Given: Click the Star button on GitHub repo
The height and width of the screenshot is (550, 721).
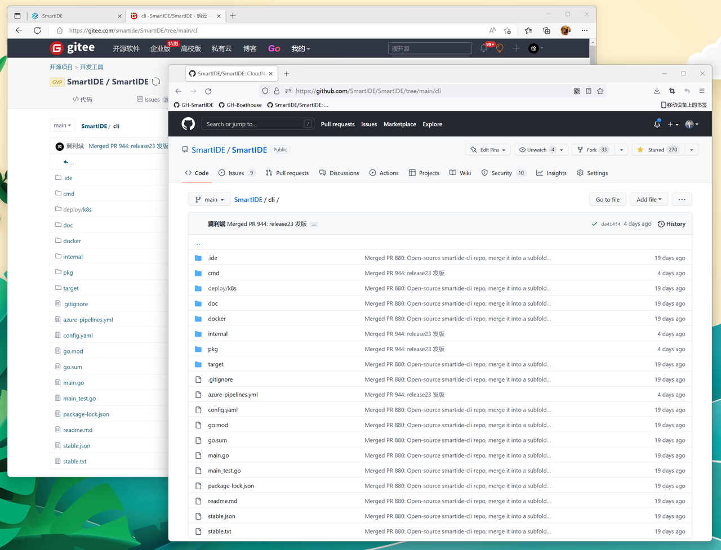Looking at the screenshot, I should point(658,150).
